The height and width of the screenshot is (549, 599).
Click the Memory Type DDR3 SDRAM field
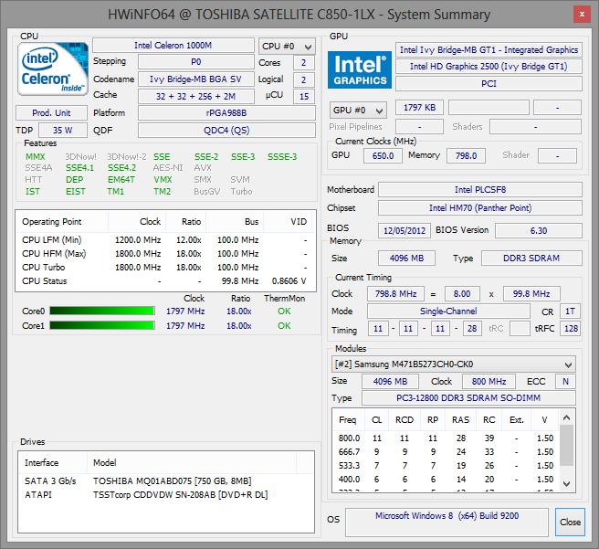[x=531, y=259]
